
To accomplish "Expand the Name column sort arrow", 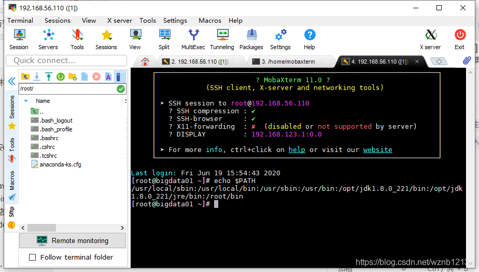I will coord(26,101).
